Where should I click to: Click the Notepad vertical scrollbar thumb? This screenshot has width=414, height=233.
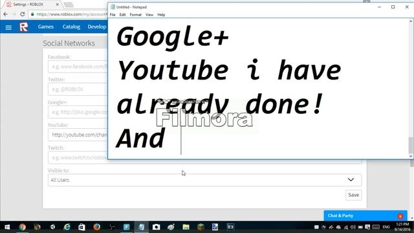[x=411, y=145]
